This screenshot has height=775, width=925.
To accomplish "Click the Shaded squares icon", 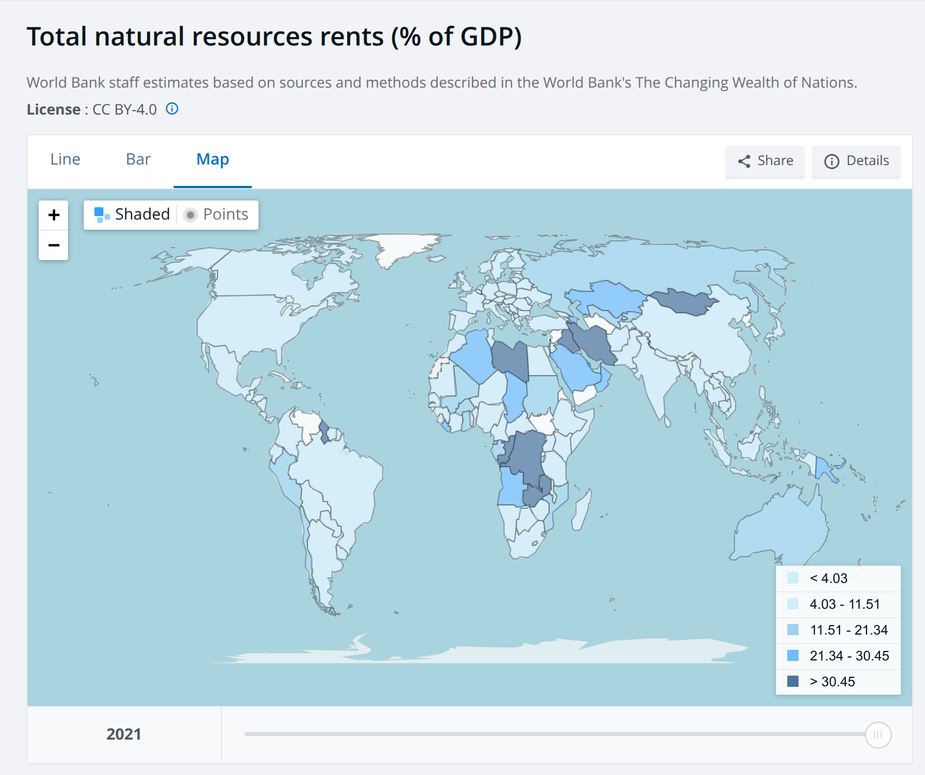I will (x=101, y=215).
